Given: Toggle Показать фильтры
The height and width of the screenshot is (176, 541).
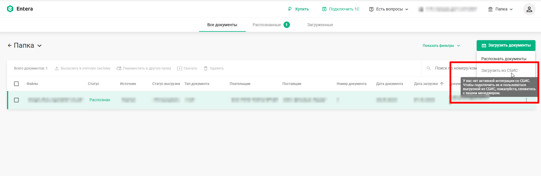Looking at the screenshot, I should (x=441, y=46).
